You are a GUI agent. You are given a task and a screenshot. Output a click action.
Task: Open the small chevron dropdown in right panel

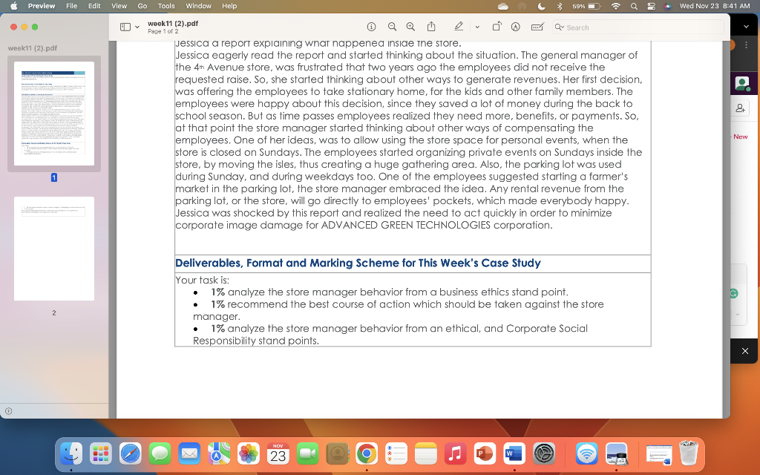coord(737,314)
